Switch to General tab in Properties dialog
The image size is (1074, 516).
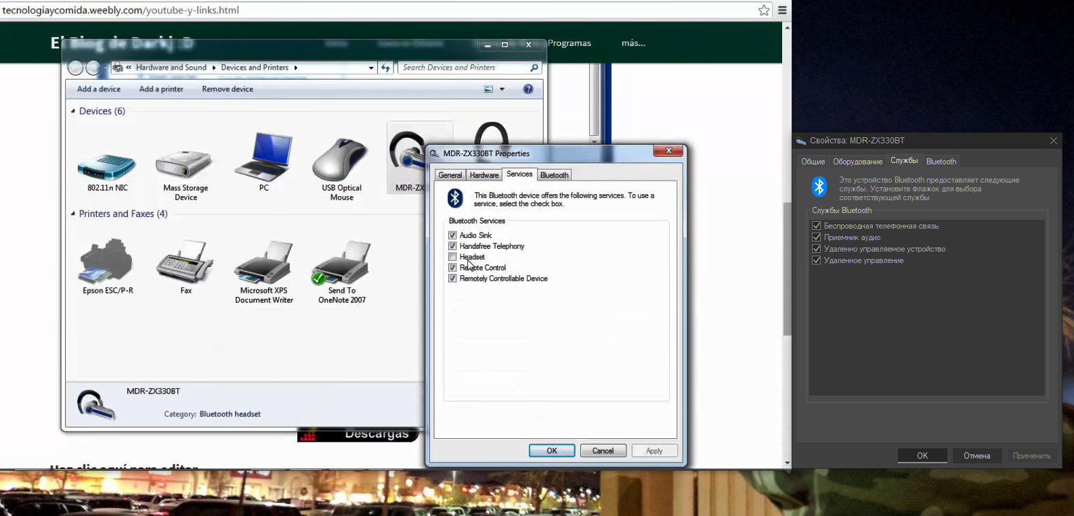click(450, 175)
